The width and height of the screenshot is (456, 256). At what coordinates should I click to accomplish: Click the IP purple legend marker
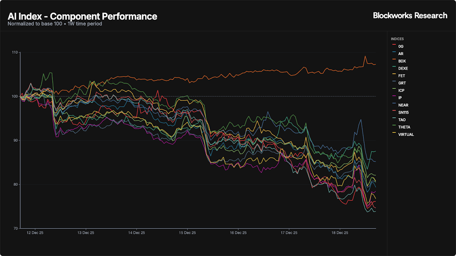pyautogui.click(x=393, y=98)
